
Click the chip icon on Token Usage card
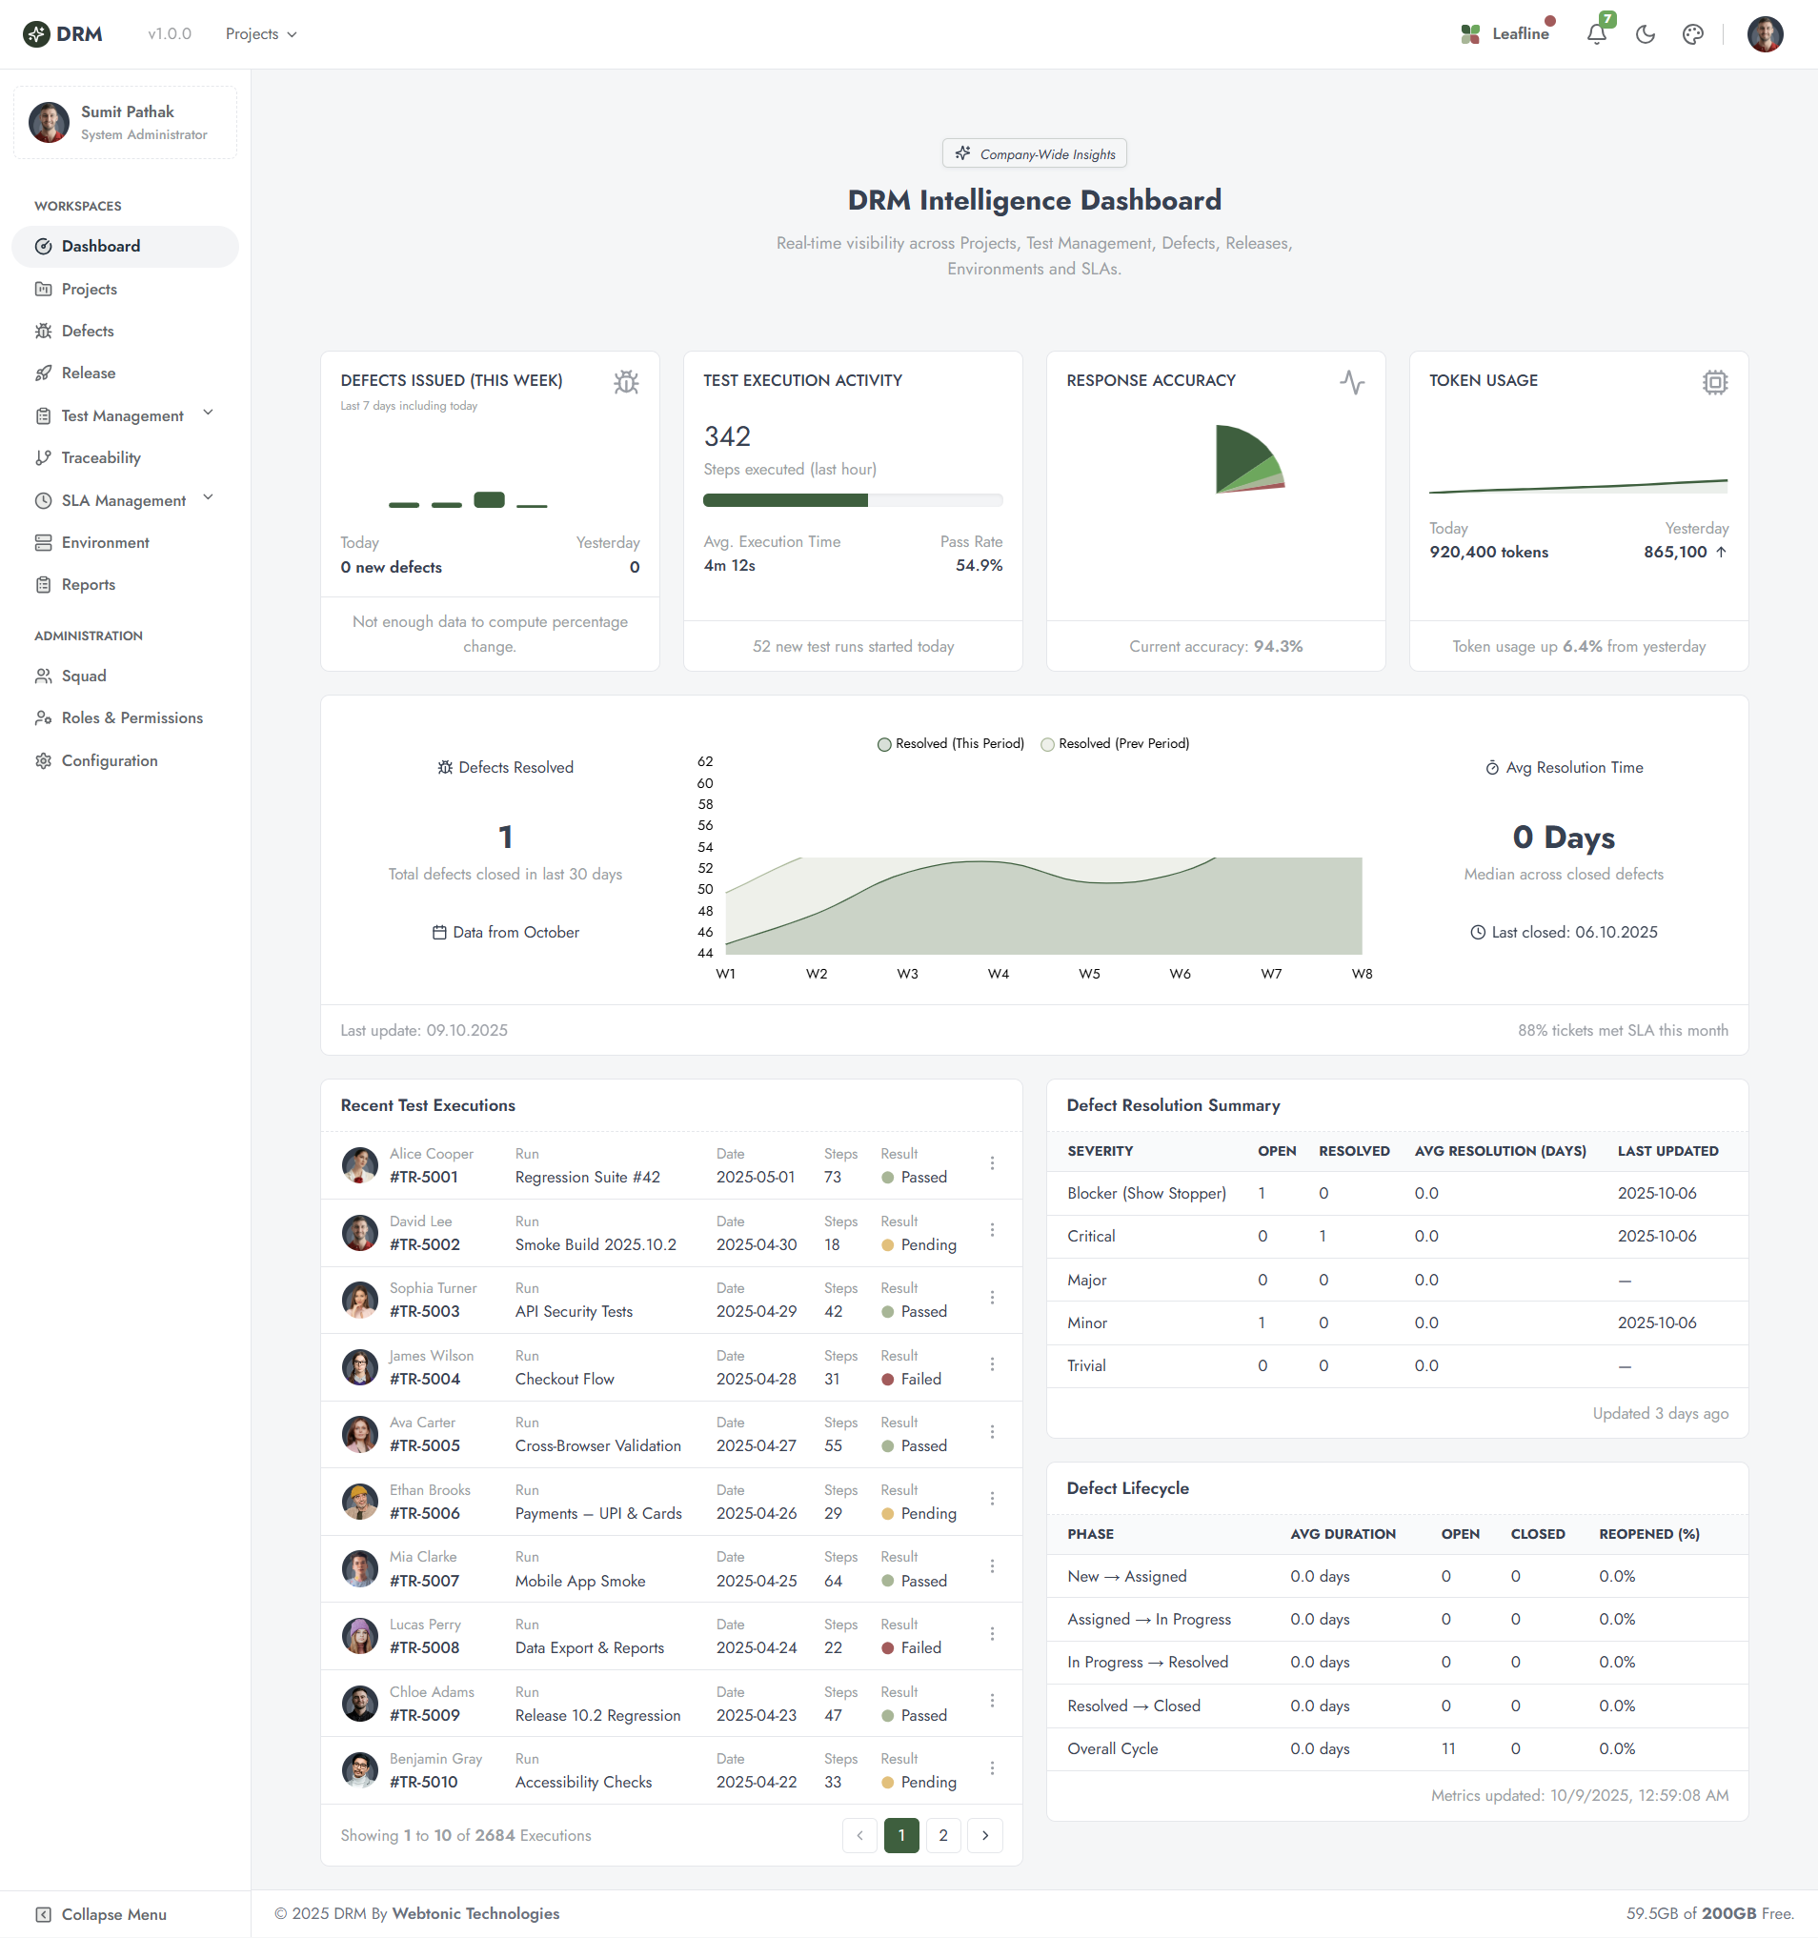[1716, 382]
